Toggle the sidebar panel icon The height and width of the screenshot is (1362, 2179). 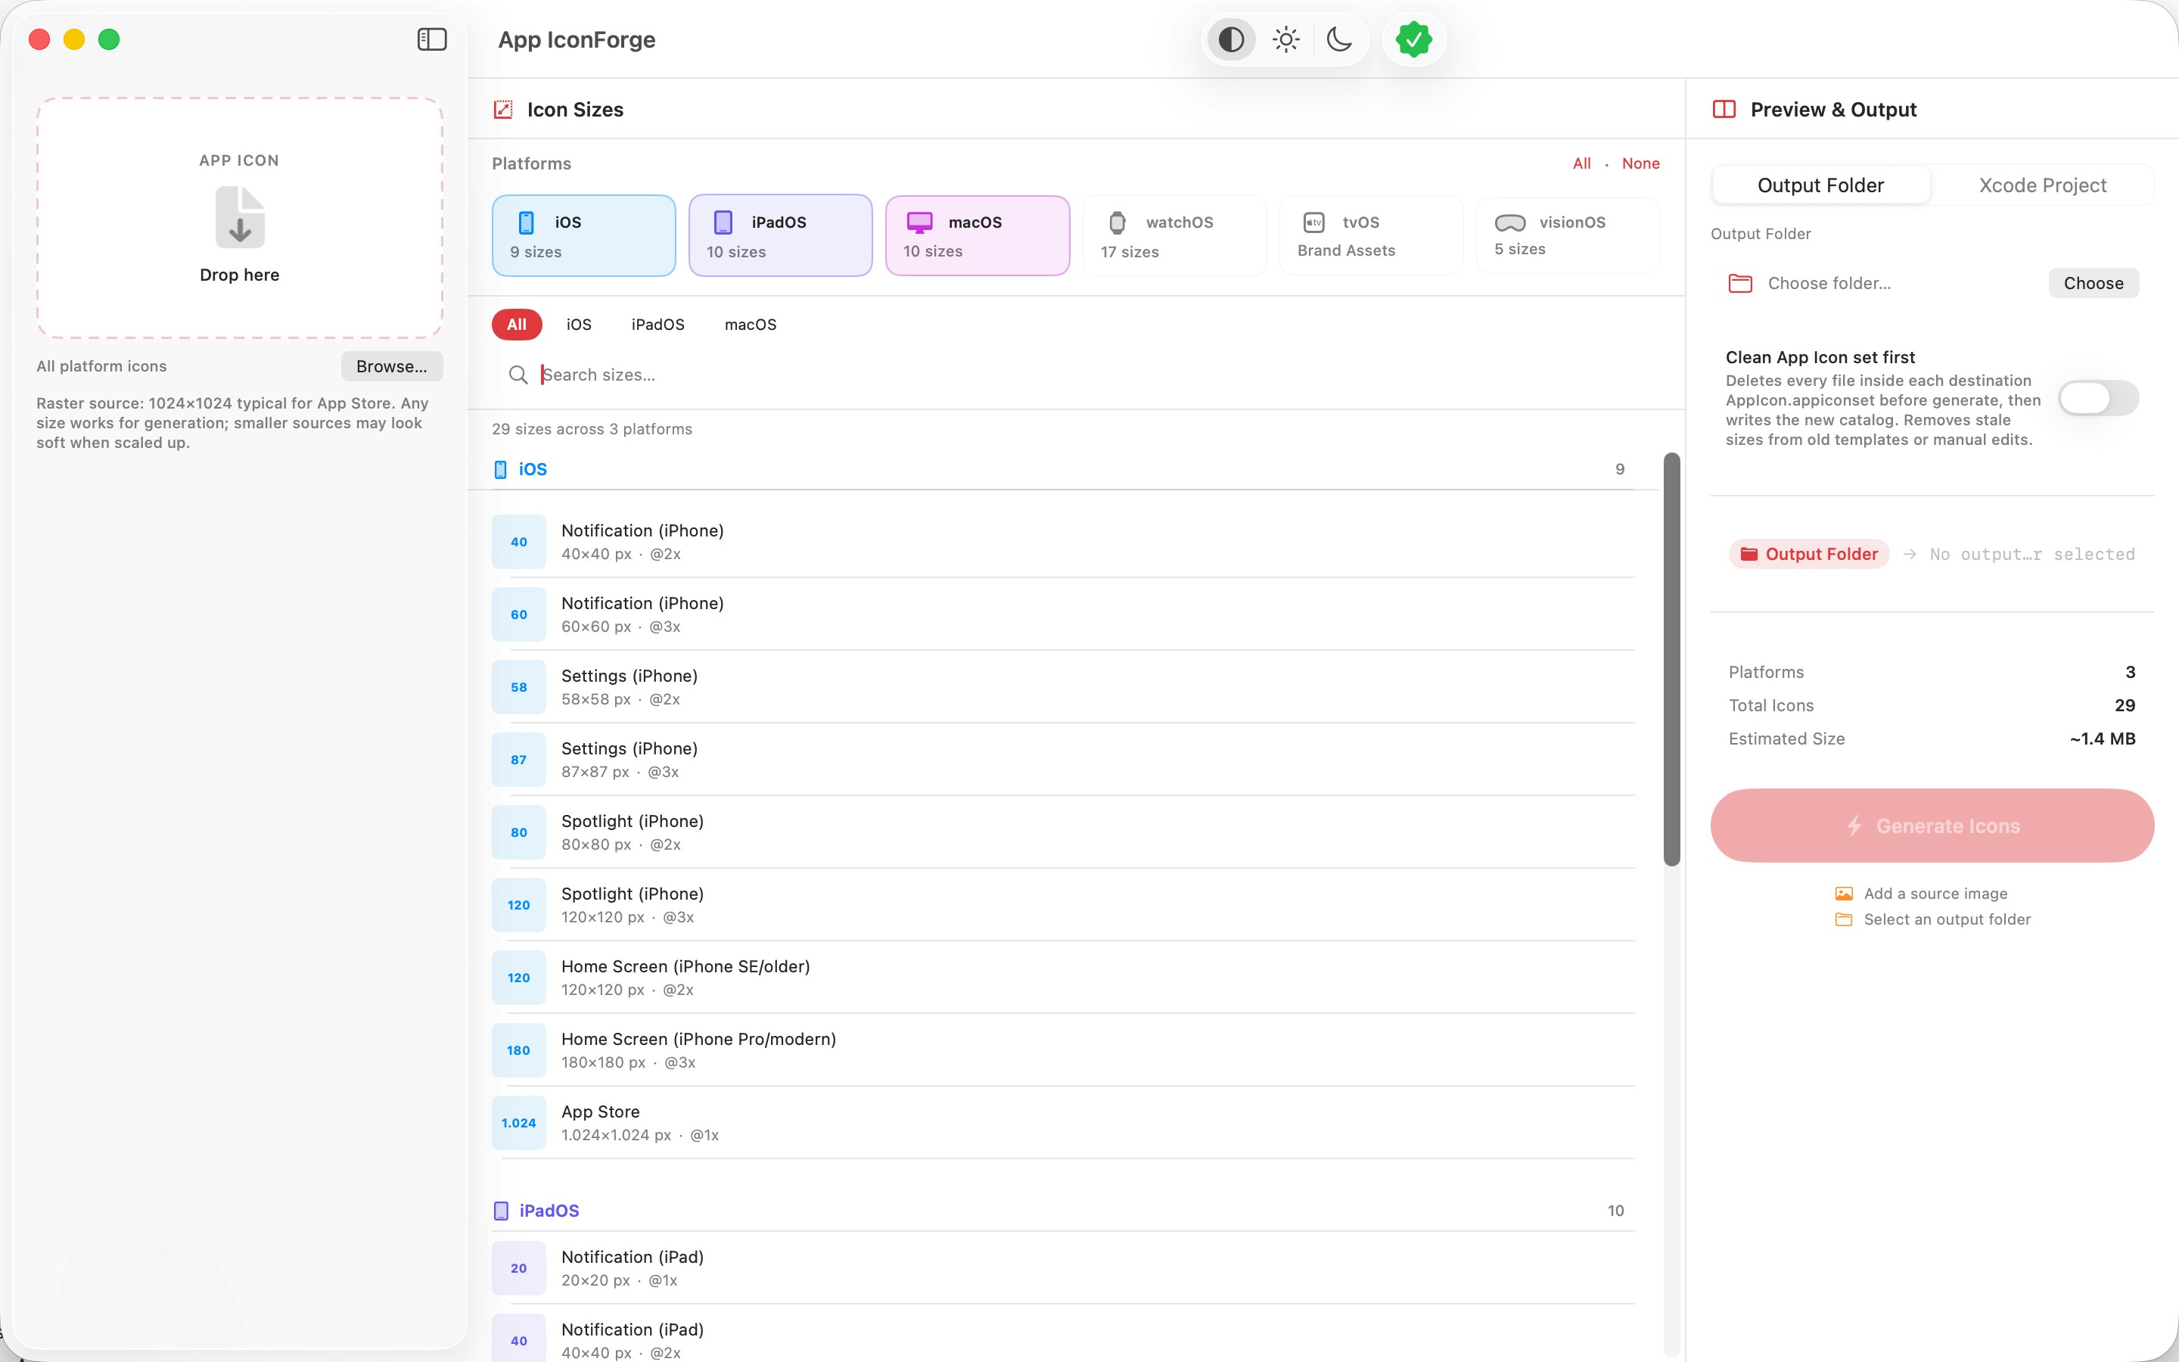click(432, 39)
